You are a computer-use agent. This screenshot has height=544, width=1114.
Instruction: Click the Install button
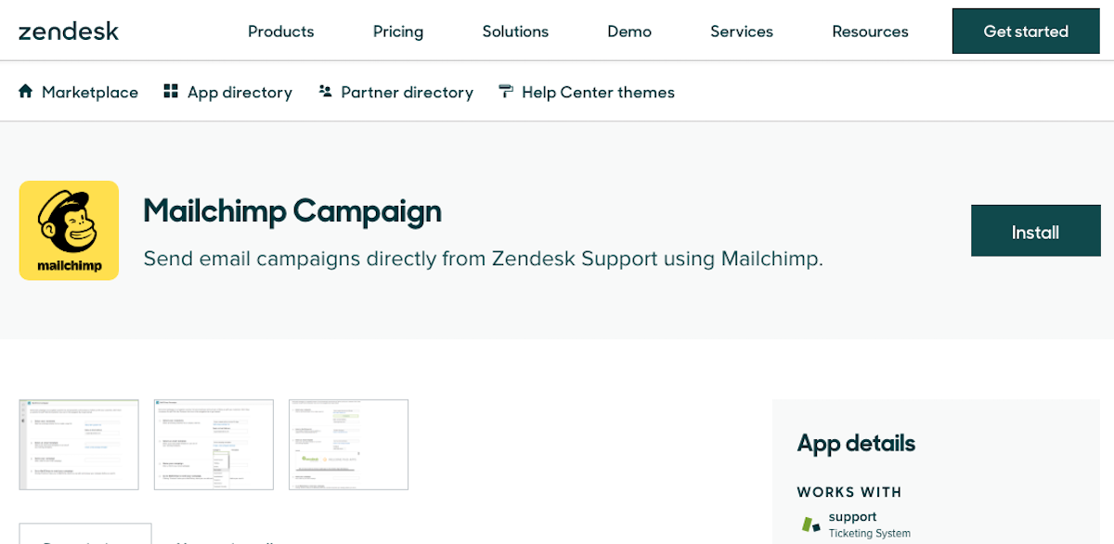tap(1035, 230)
